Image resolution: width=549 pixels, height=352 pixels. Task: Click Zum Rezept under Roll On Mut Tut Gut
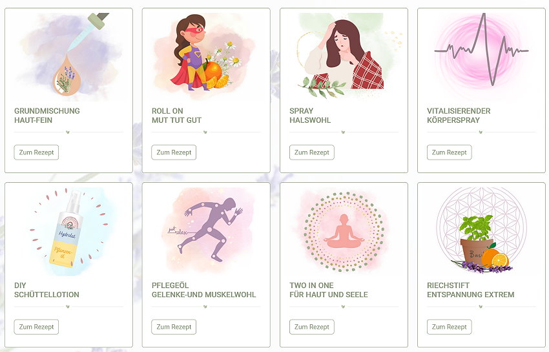(174, 152)
